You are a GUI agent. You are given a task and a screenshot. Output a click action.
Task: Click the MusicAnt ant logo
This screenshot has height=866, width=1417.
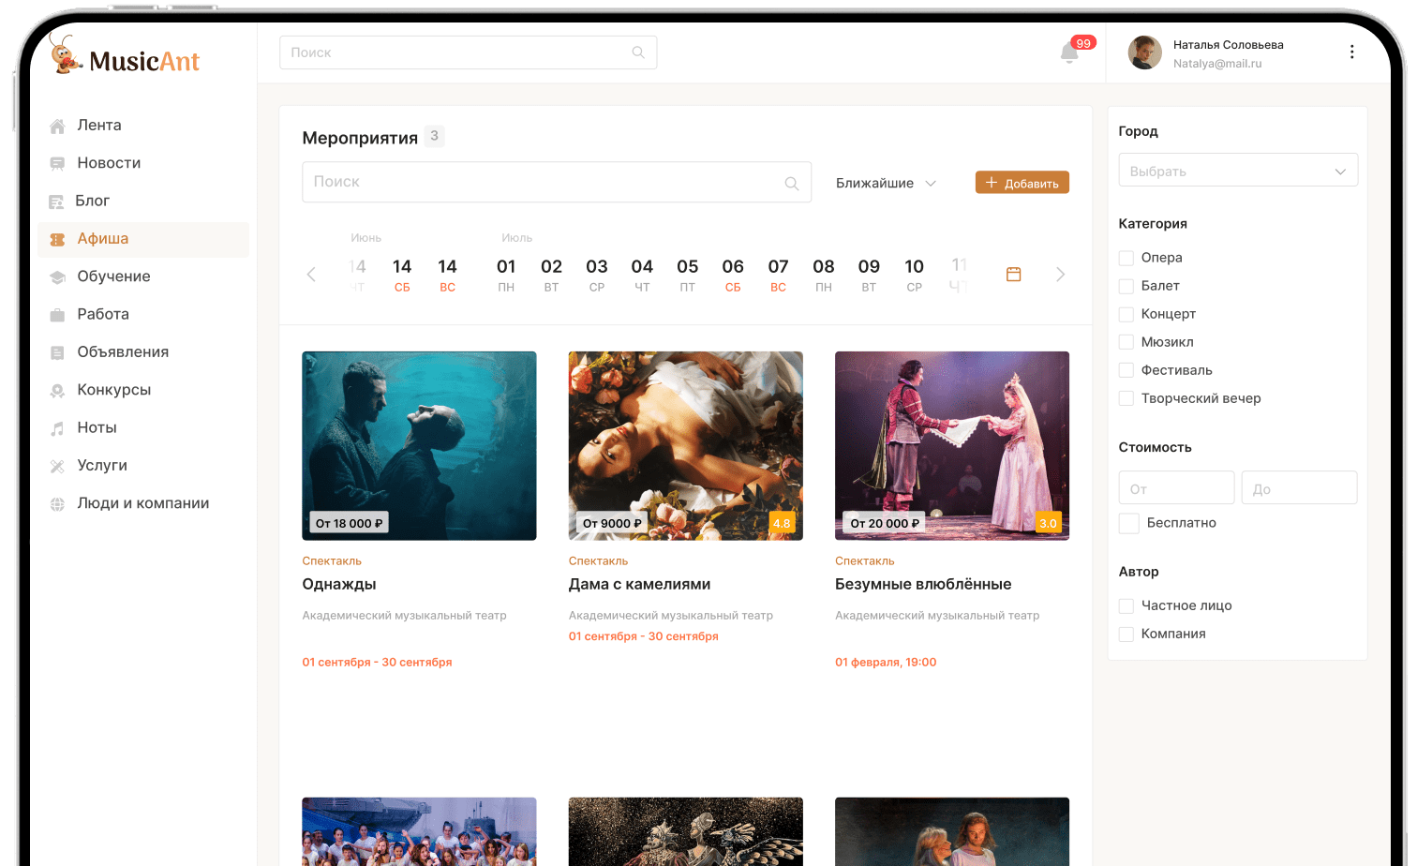click(65, 56)
